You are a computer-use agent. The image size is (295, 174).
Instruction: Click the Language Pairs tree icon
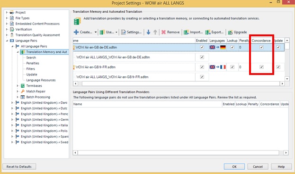12,41
